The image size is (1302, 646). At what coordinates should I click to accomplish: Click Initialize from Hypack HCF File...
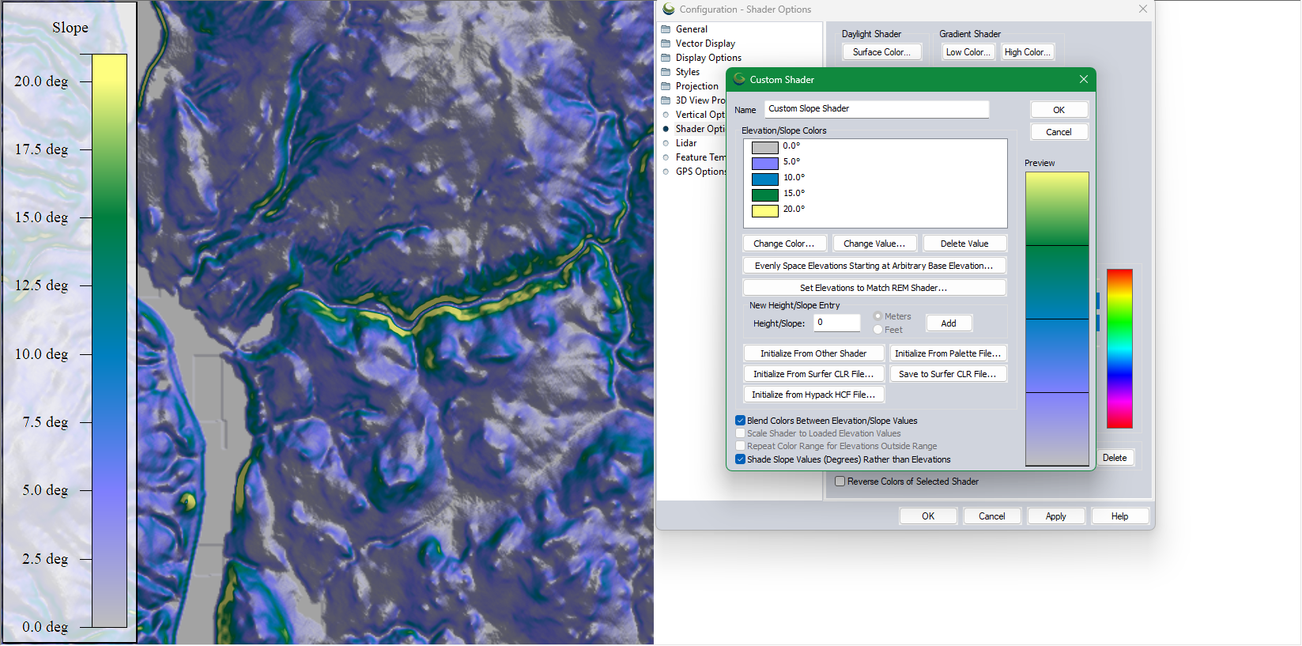point(813,395)
